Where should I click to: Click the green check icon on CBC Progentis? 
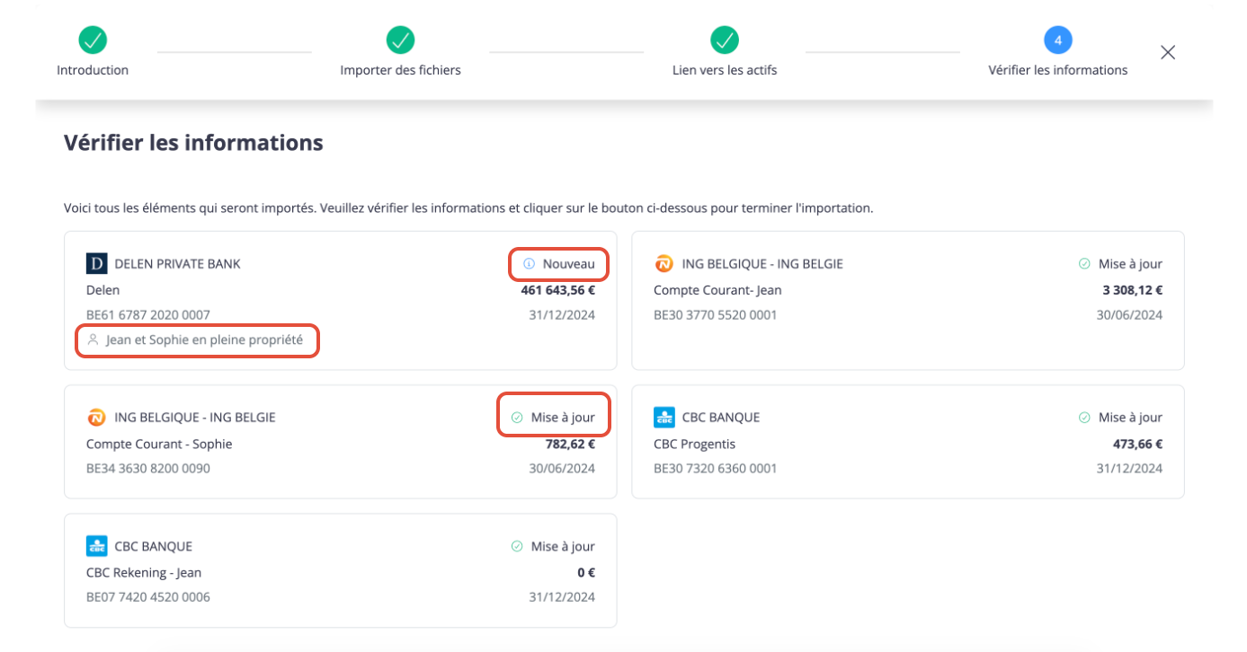[1084, 418]
